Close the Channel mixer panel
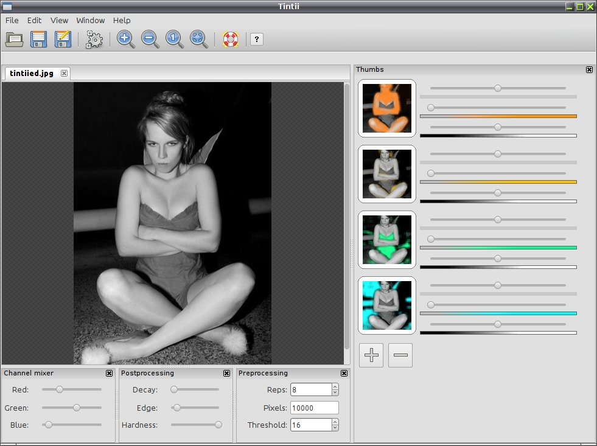 pos(110,374)
